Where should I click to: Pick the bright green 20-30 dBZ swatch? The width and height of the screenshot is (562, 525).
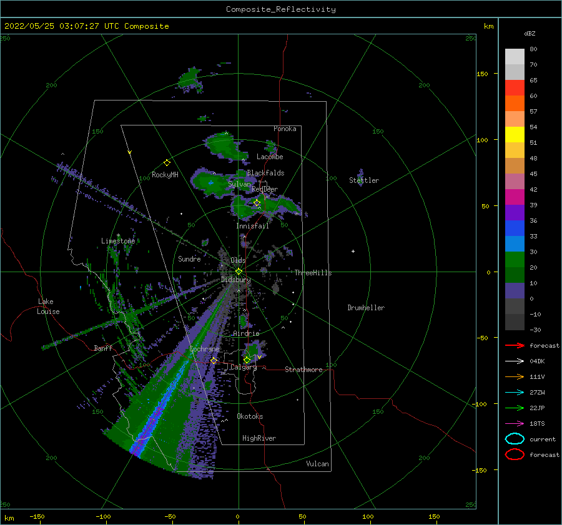515,260
